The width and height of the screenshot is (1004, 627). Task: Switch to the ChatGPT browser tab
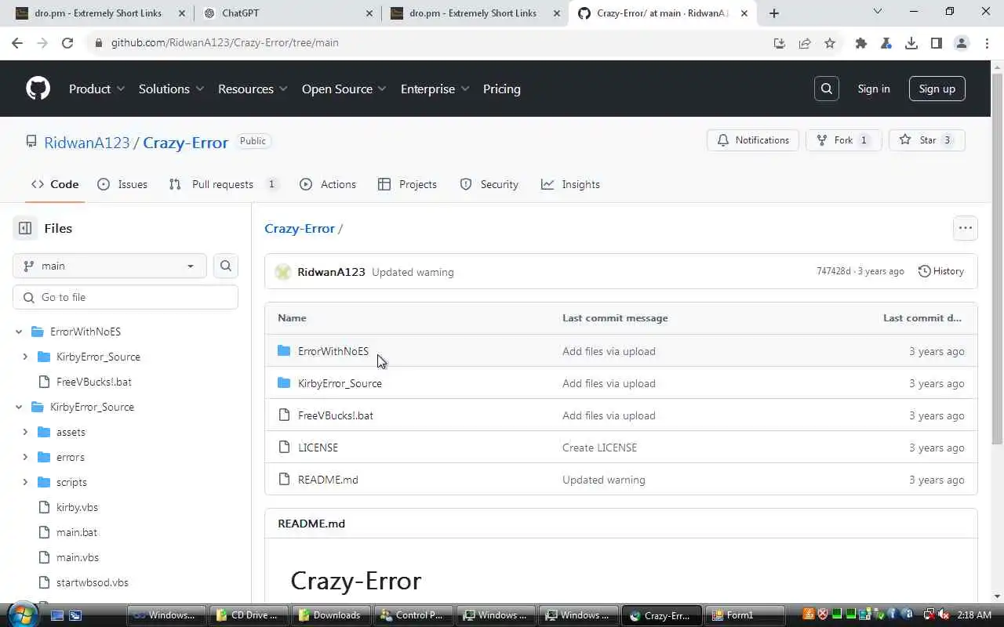(x=286, y=13)
